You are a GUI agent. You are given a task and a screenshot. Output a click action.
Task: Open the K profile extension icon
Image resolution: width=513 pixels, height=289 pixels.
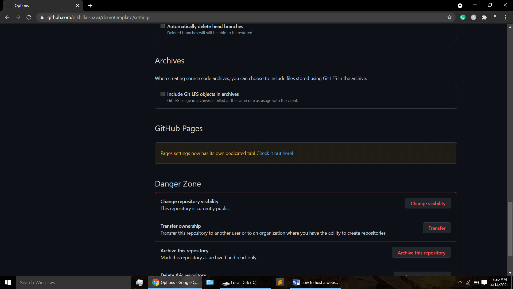tap(473, 17)
